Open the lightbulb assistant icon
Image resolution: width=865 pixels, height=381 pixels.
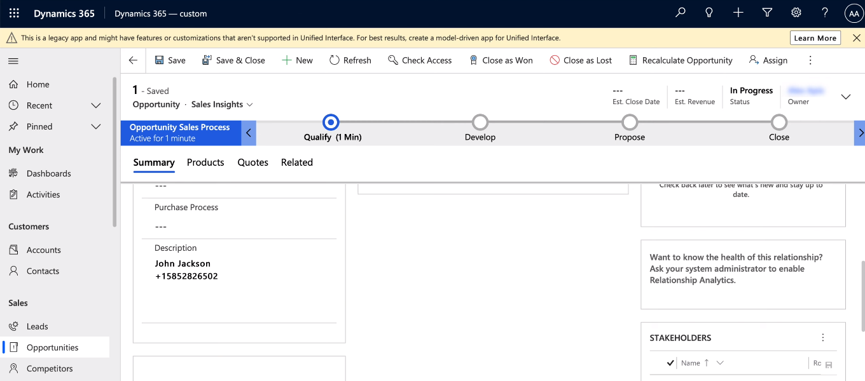click(x=709, y=13)
